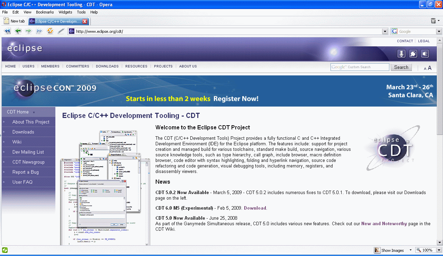This screenshot has height=256, width=443.
Task: Open the Bookmarks menu
Action: [45, 12]
